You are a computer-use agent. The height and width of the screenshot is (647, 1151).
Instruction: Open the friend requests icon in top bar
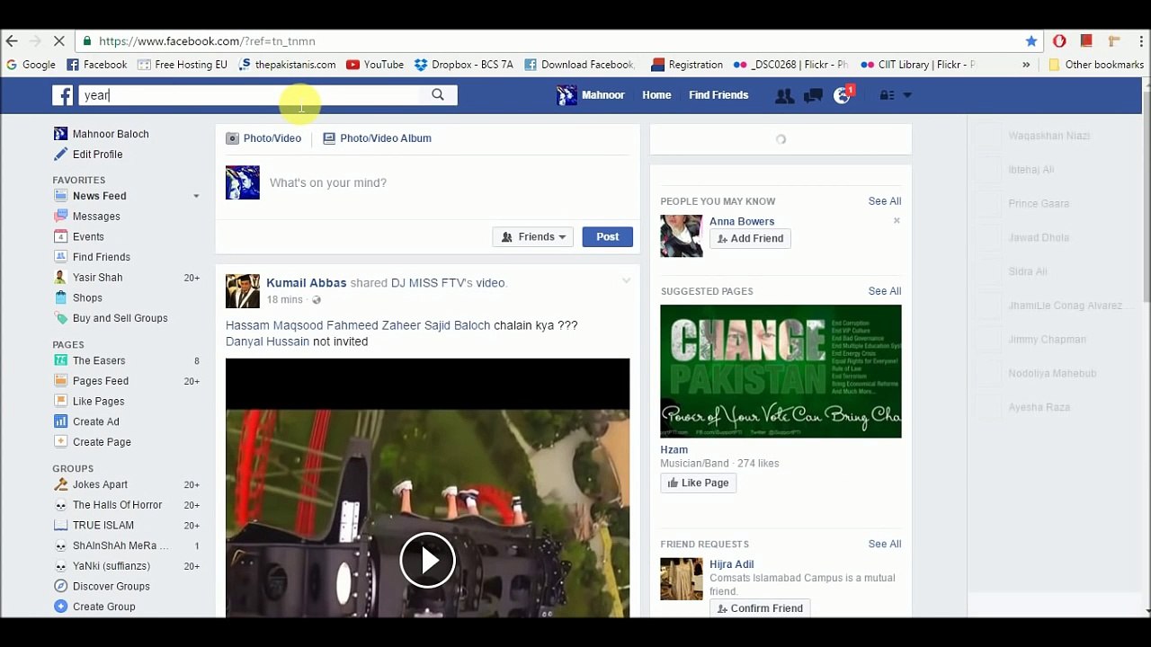(784, 95)
